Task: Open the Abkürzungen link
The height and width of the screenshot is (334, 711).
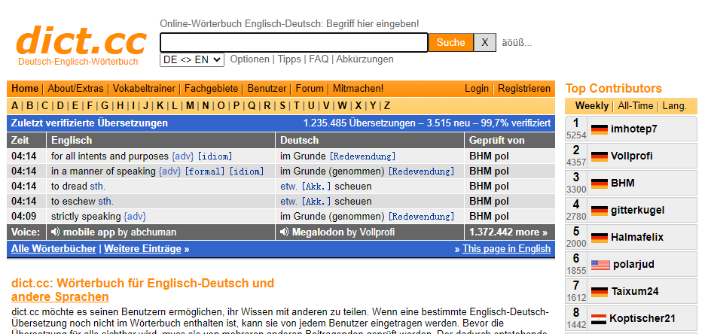Action: (365, 59)
